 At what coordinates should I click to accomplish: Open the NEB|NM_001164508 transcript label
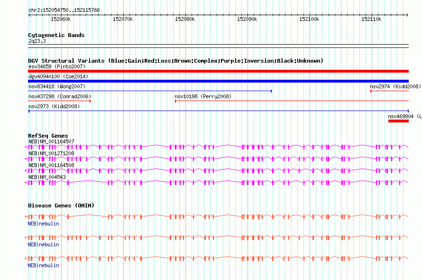pos(51,165)
